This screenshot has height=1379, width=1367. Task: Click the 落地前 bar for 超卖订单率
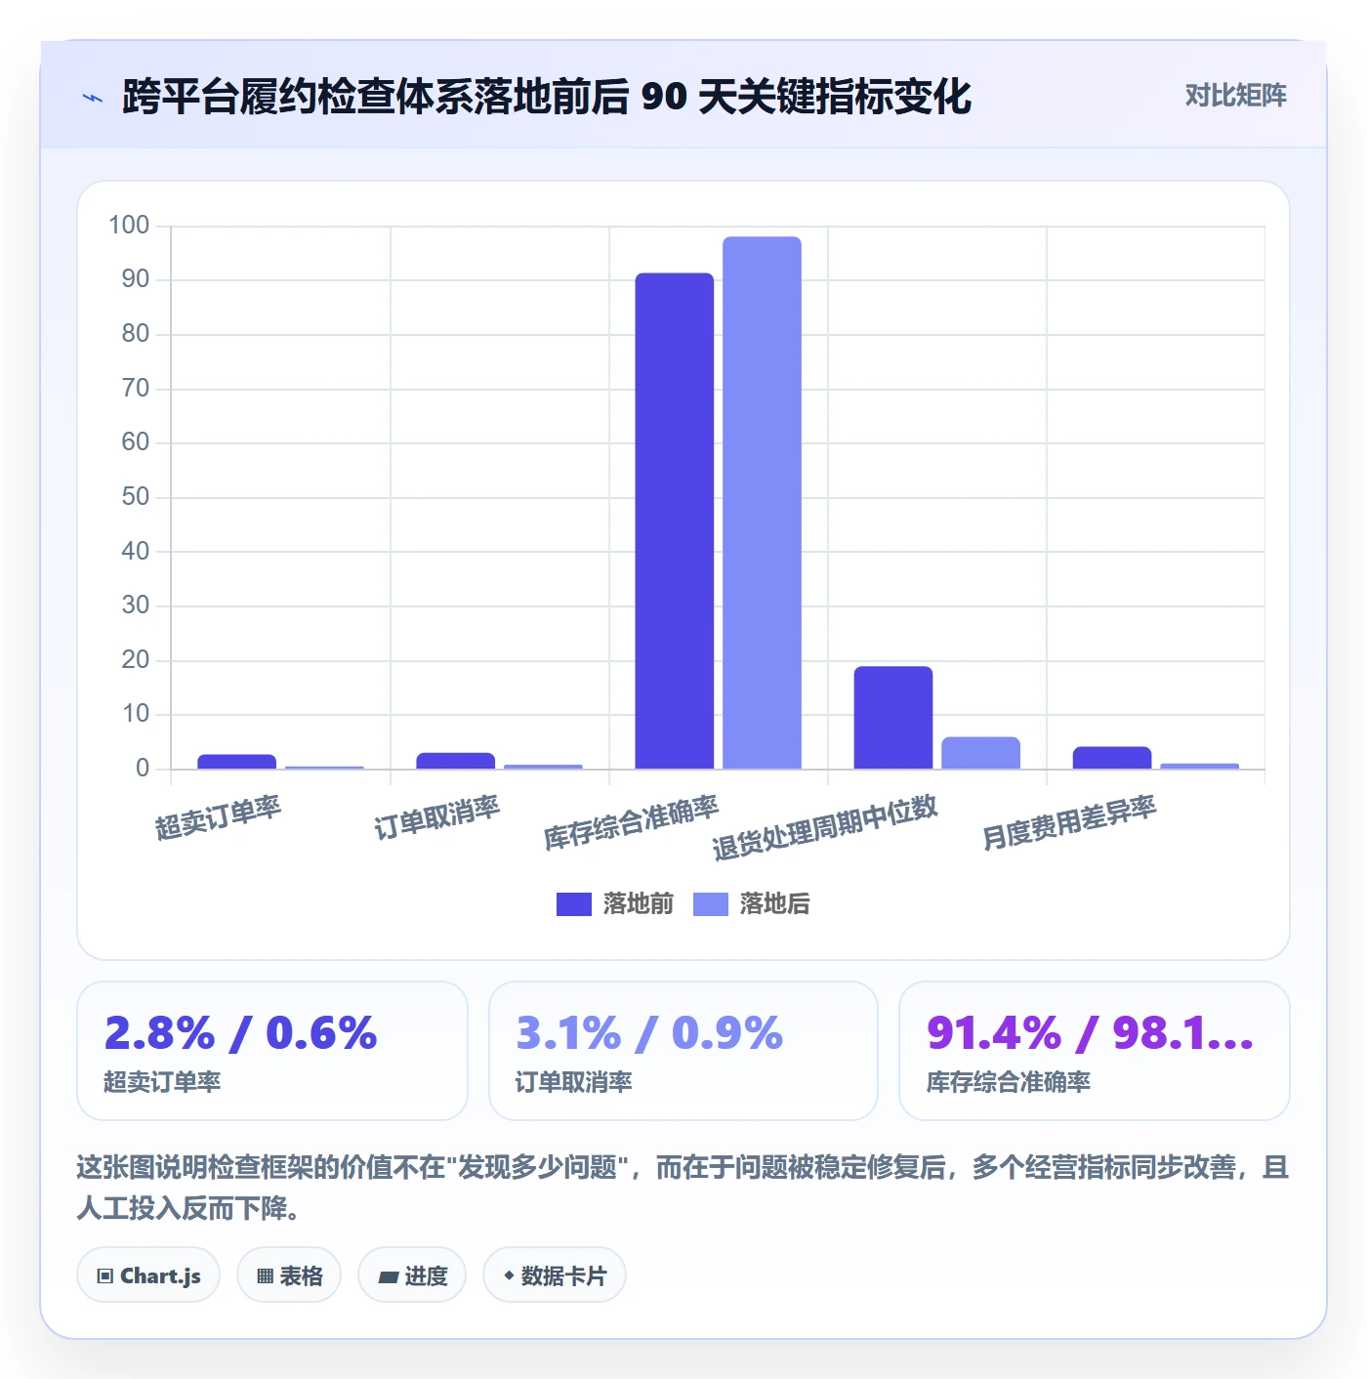click(x=236, y=762)
